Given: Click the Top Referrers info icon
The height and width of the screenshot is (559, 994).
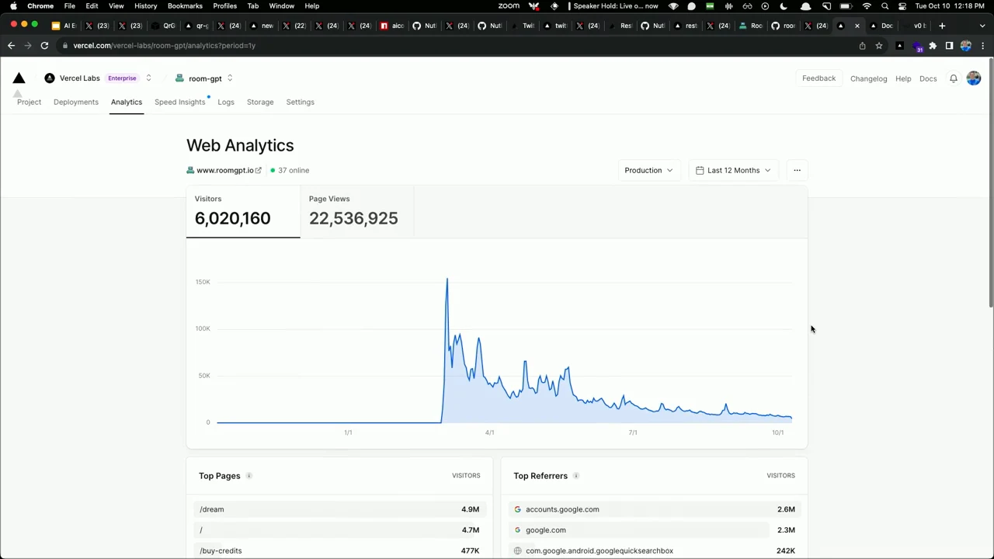Looking at the screenshot, I should click(x=576, y=476).
